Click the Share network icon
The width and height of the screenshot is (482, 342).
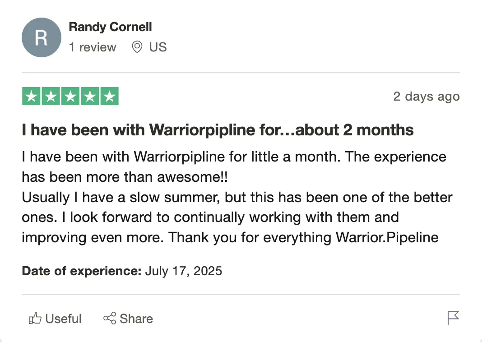(110, 319)
